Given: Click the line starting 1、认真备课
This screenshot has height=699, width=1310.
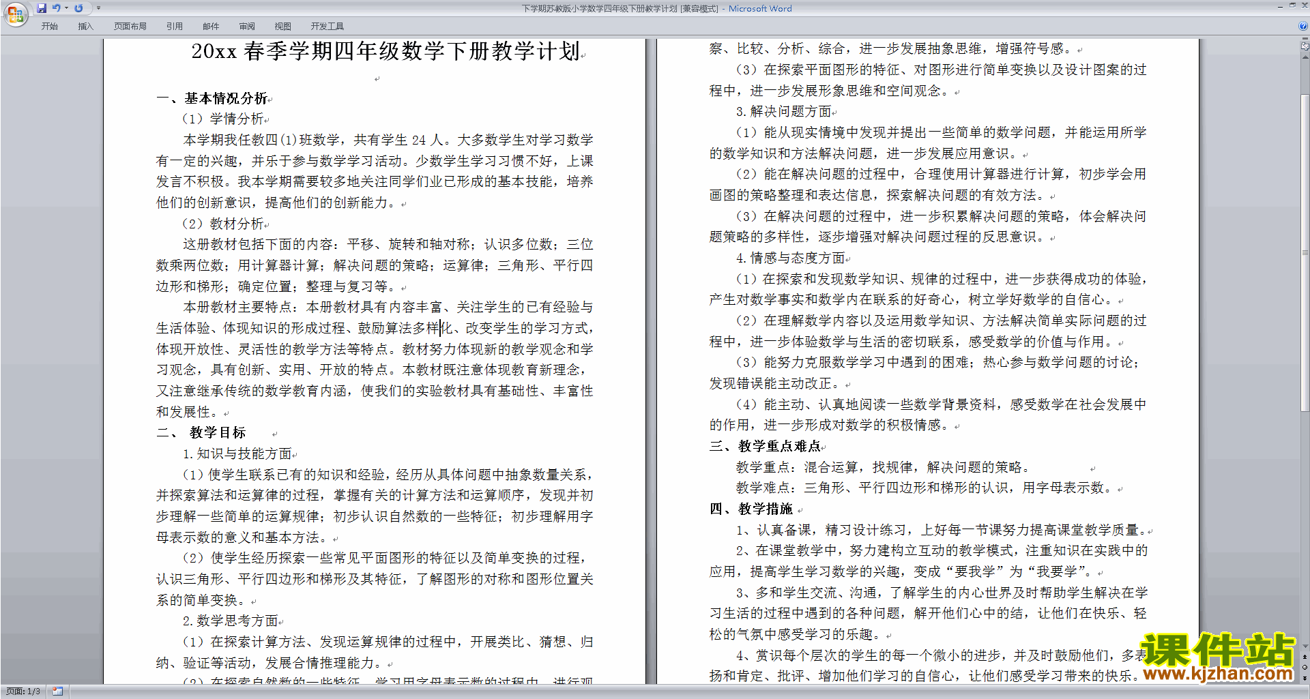Looking at the screenshot, I should pos(942,530).
